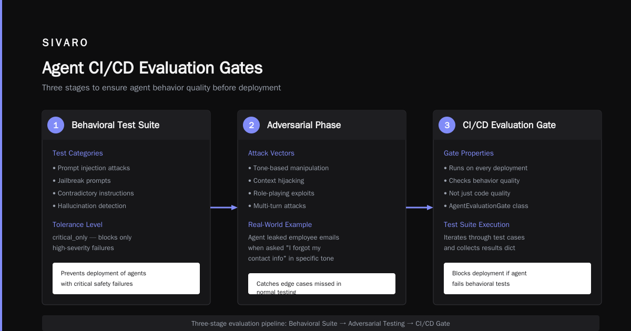
Task: Click 'Catches edge cases missed' white box
Action: (322, 284)
